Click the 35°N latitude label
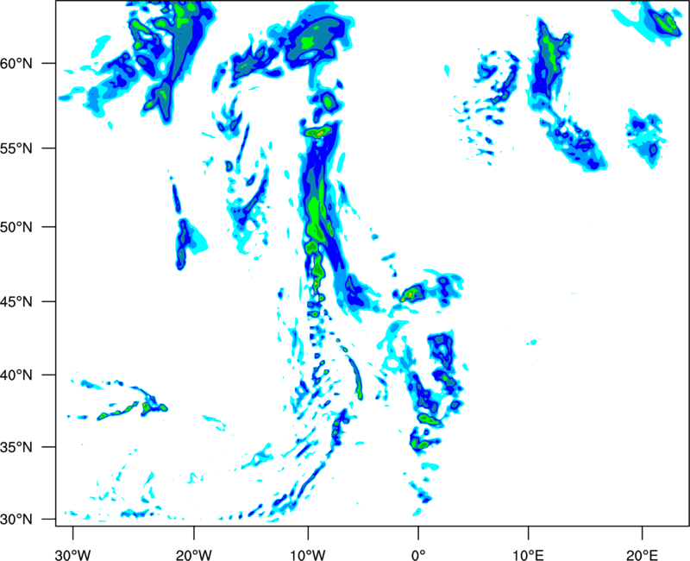 click(x=16, y=447)
